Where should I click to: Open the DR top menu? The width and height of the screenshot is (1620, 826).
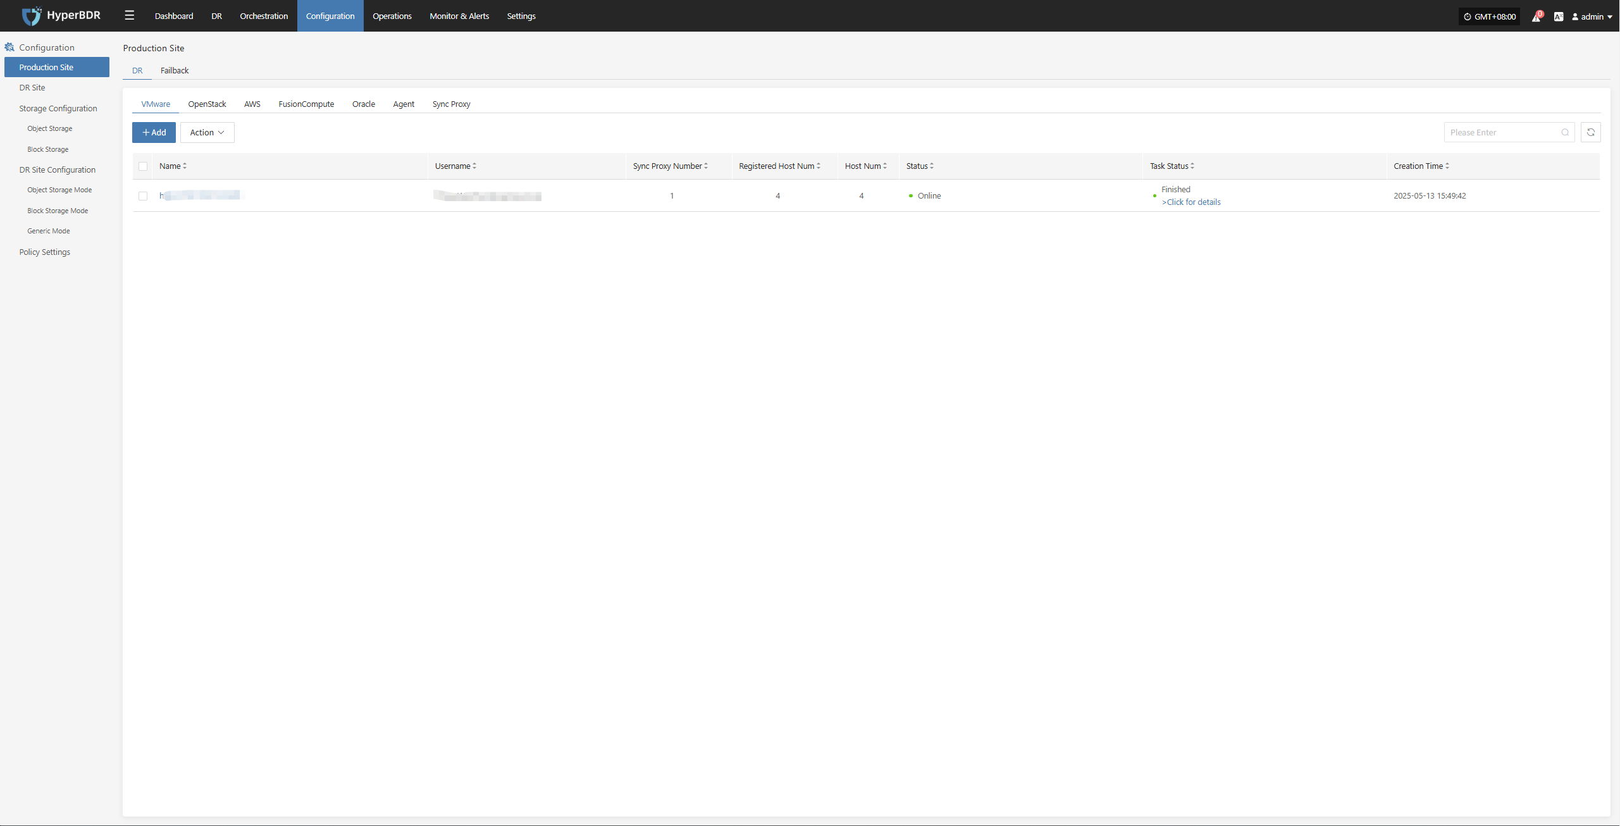(216, 16)
